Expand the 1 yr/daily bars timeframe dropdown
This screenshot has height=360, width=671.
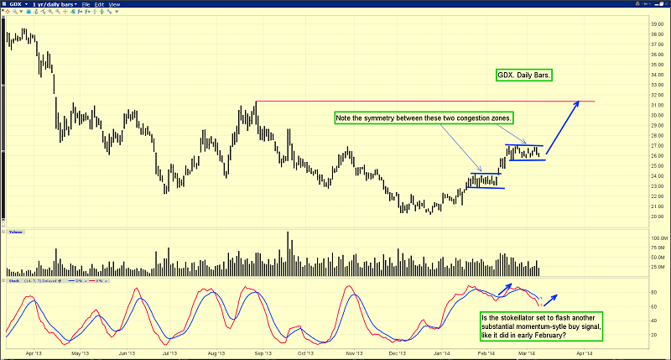coord(55,4)
